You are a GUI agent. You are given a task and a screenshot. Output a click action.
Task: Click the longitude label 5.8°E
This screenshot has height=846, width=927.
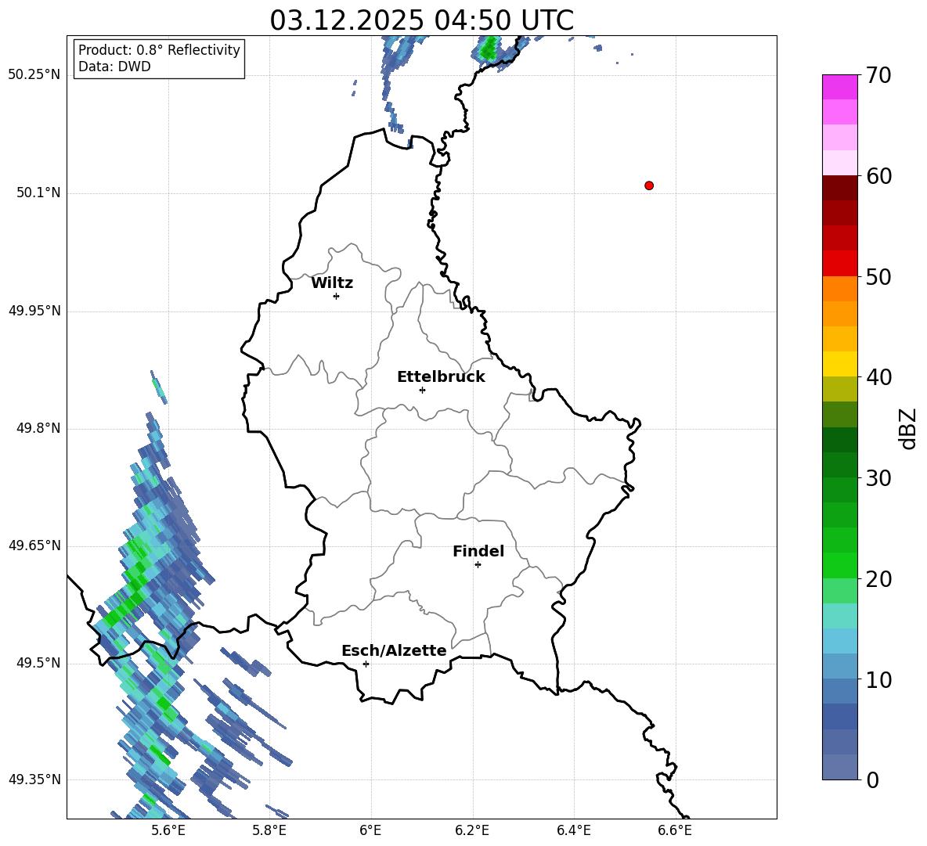269,830
